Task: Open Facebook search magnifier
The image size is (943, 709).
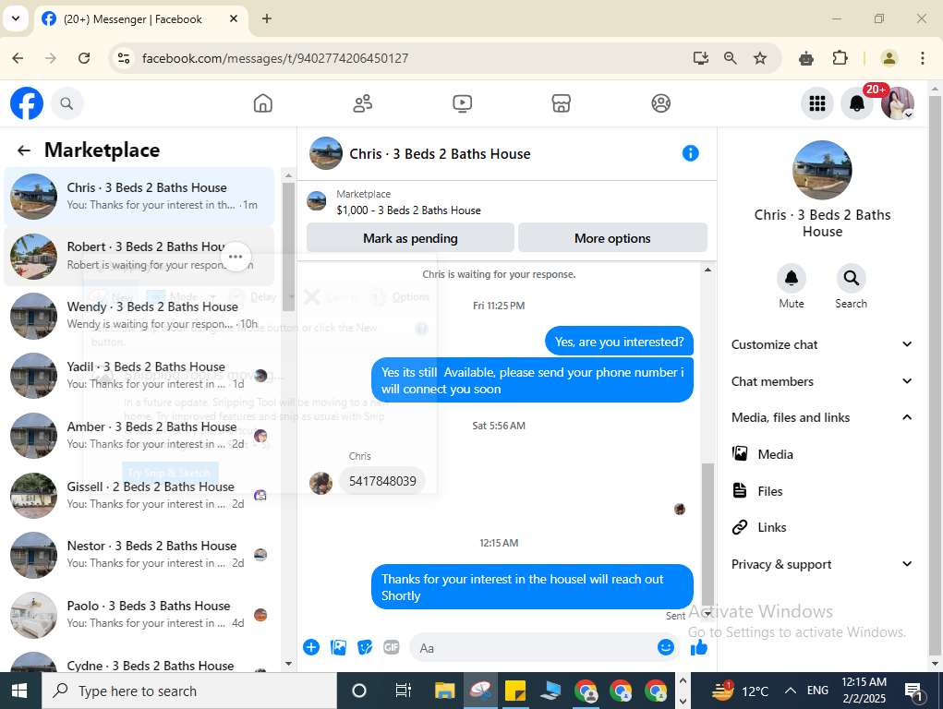Action: pos(66,103)
